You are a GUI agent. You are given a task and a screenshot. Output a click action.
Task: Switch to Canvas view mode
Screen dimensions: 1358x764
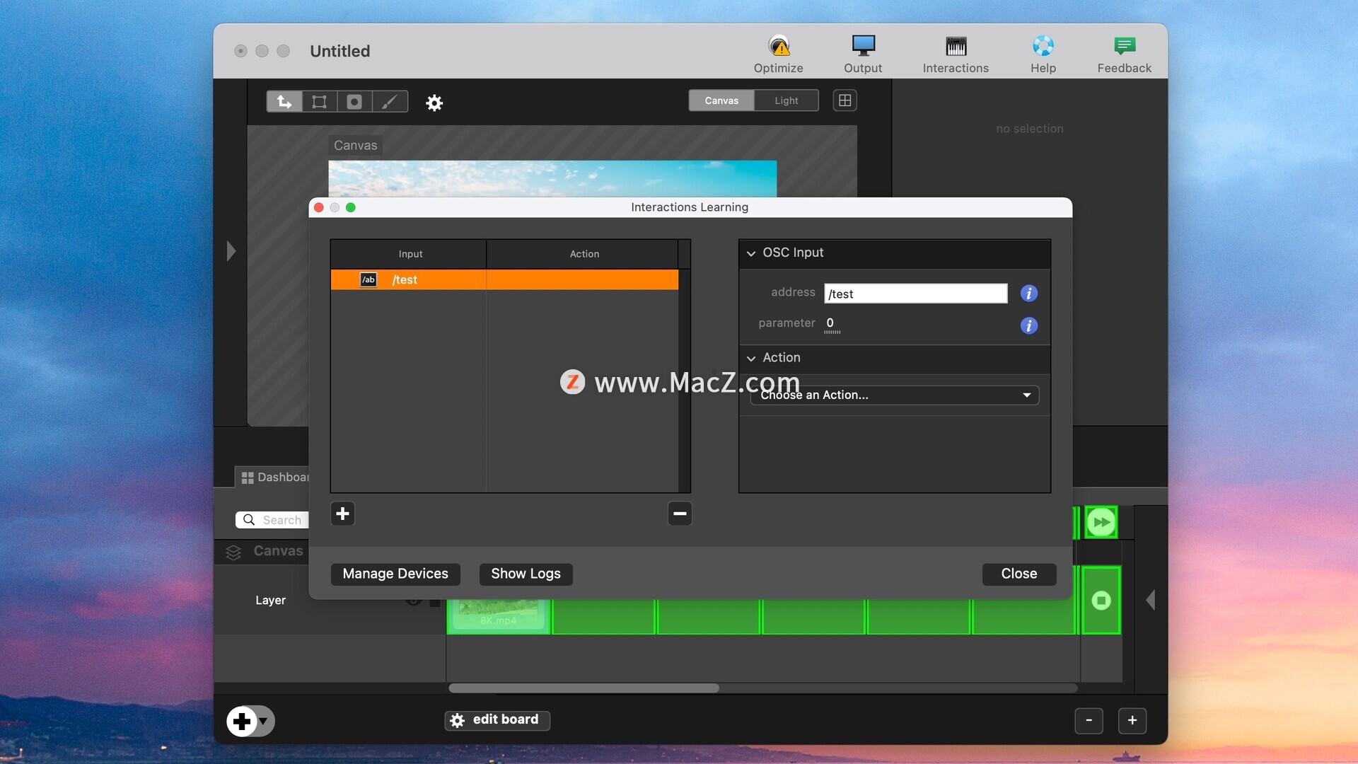coord(721,100)
